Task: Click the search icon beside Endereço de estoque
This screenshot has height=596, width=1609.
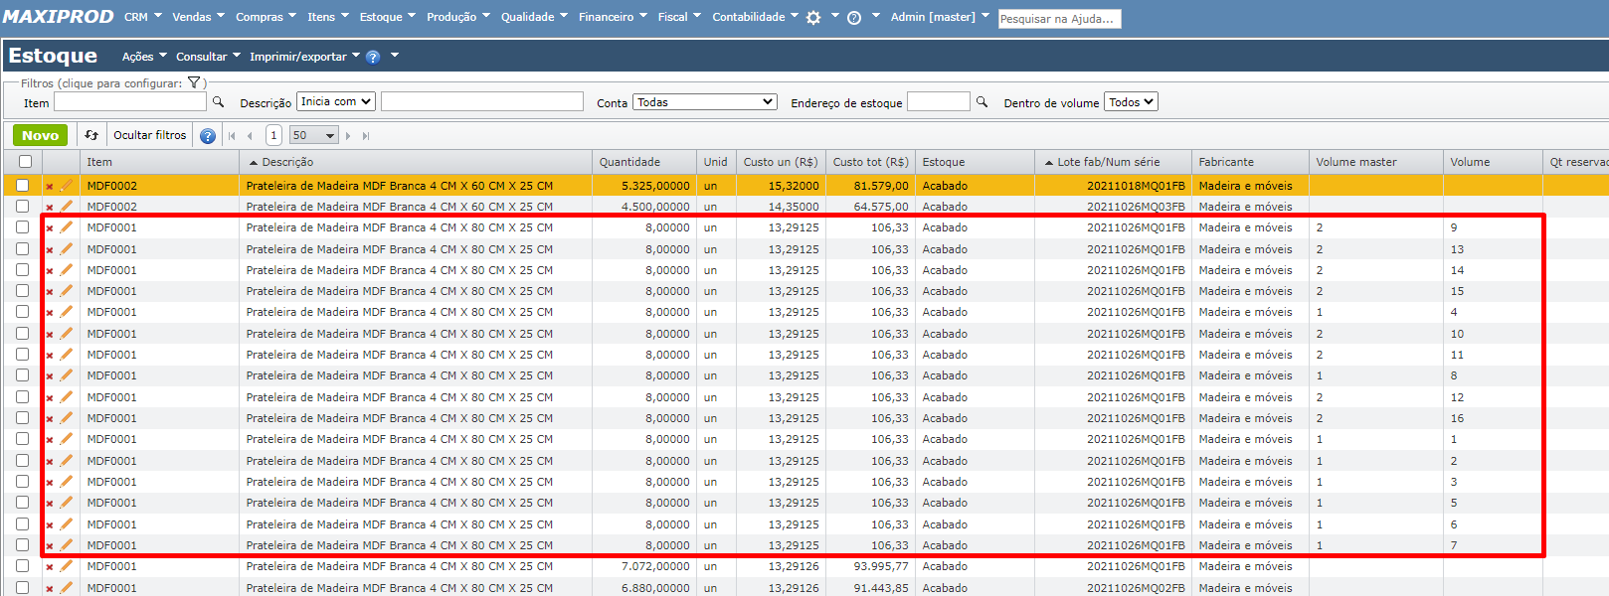Action: click(982, 102)
